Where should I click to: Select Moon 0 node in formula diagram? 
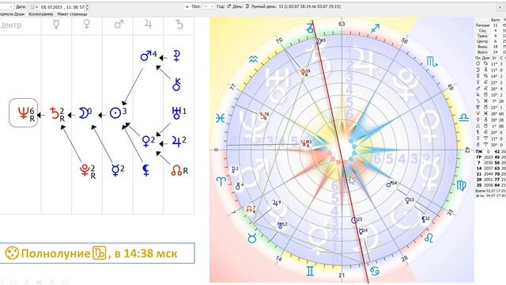point(85,112)
